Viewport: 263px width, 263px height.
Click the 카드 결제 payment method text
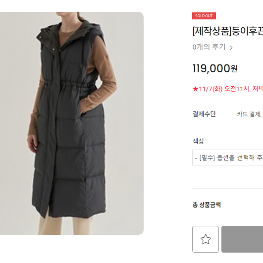[249, 114]
